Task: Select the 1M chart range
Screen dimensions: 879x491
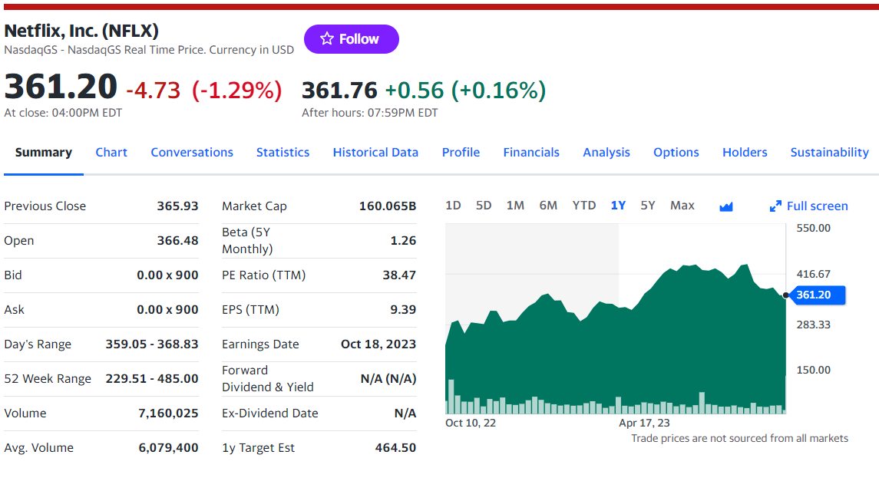Action: point(515,206)
